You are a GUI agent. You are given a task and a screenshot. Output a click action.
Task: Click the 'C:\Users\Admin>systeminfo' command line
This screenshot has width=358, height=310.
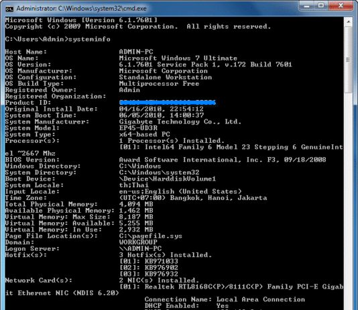pyautogui.click(x=58, y=39)
